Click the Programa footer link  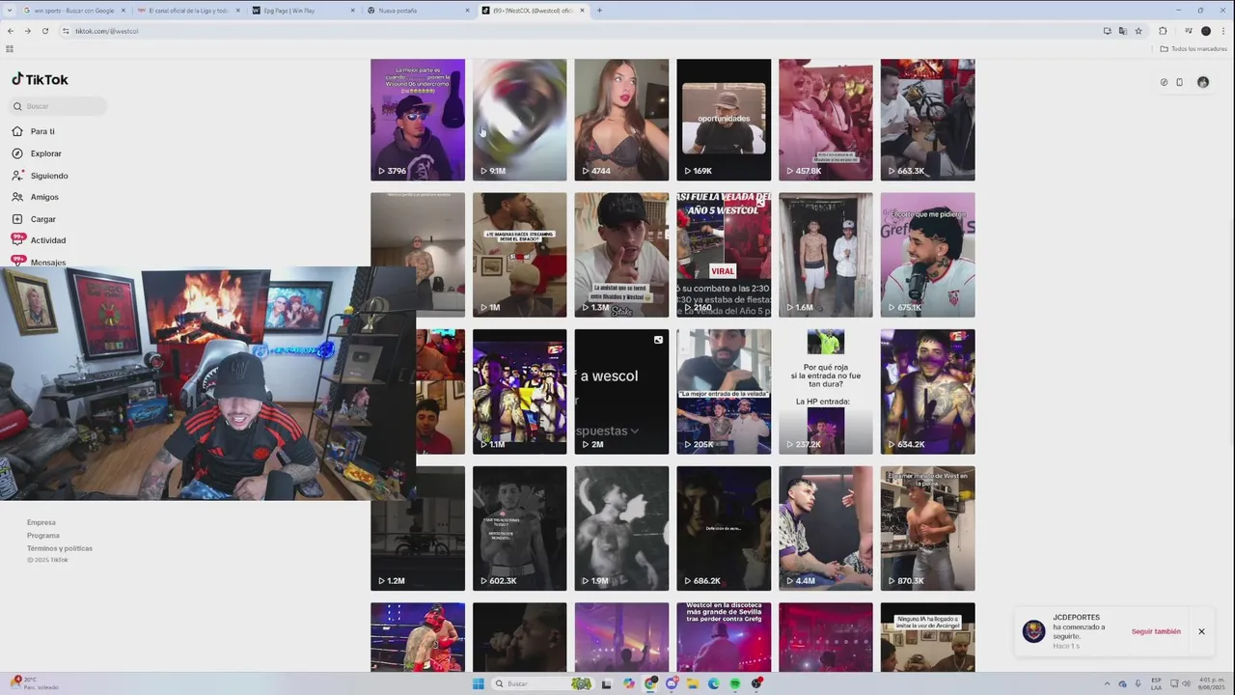tap(43, 535)
